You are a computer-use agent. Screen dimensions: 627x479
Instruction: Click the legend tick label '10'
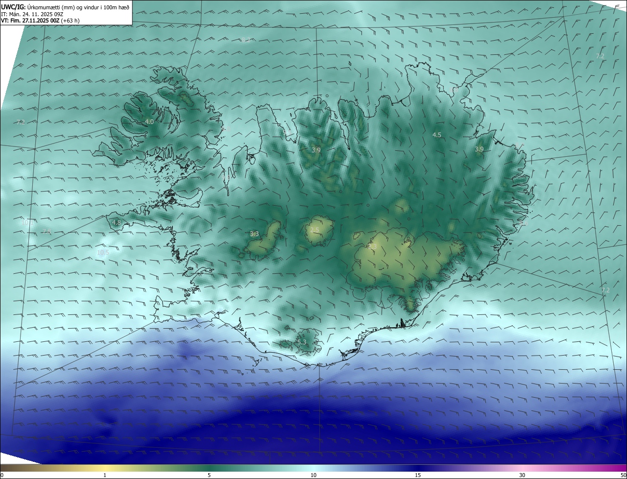313,475
